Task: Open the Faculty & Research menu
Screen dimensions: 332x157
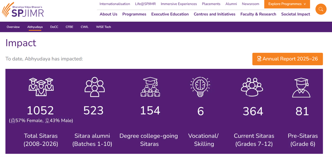Action: pos(258,14)
